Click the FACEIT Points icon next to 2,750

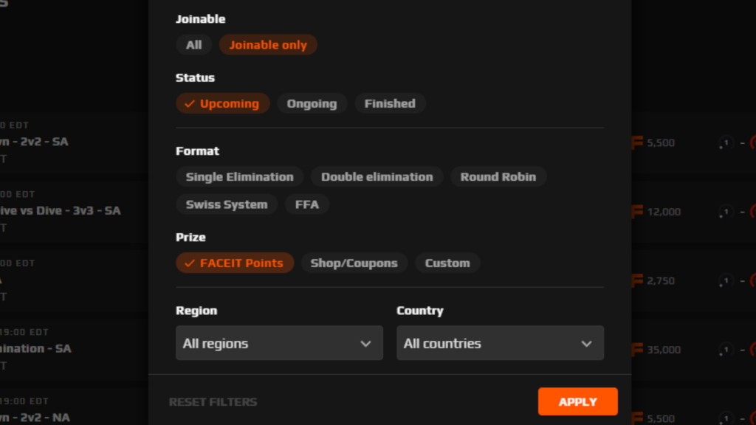point(636,281)
